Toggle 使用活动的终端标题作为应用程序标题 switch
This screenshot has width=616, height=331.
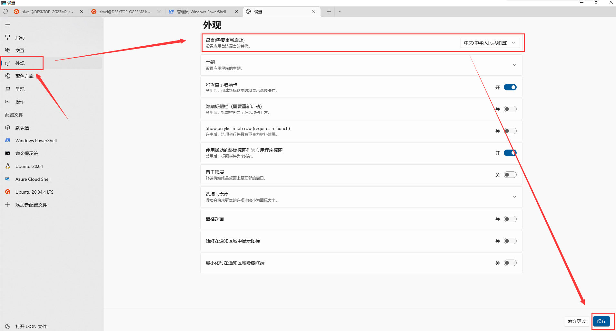pos(510,153)
